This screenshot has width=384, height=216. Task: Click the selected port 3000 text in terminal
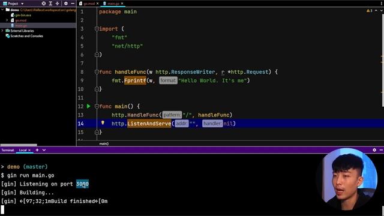(x=82, y=184)
